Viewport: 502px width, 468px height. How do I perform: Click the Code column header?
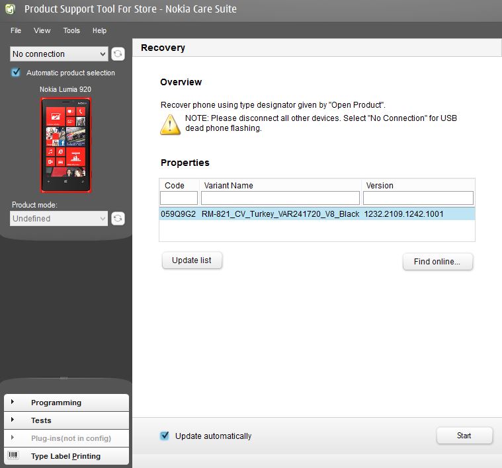175,186
